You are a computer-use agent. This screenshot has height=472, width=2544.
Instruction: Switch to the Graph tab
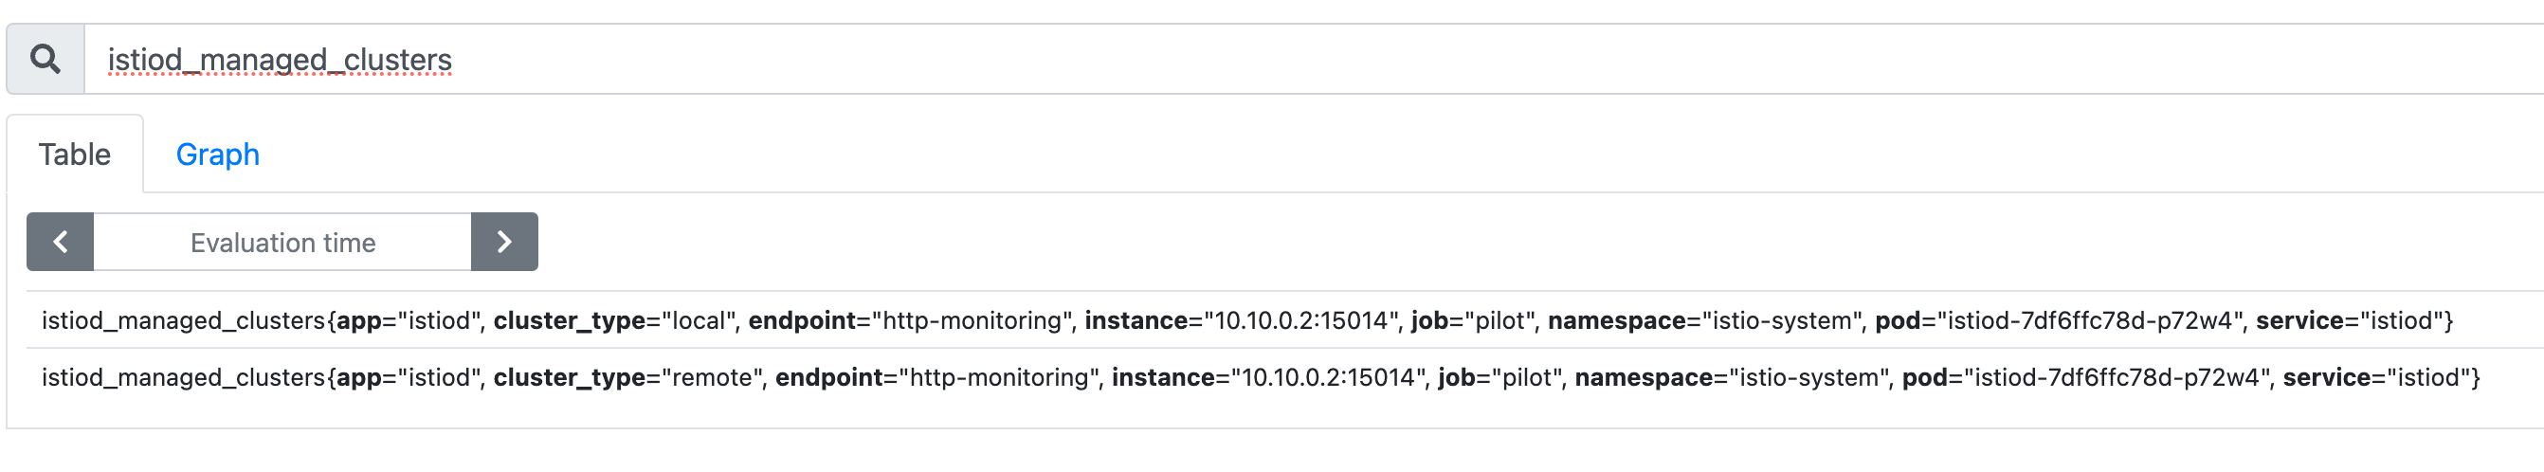(217, 154)
